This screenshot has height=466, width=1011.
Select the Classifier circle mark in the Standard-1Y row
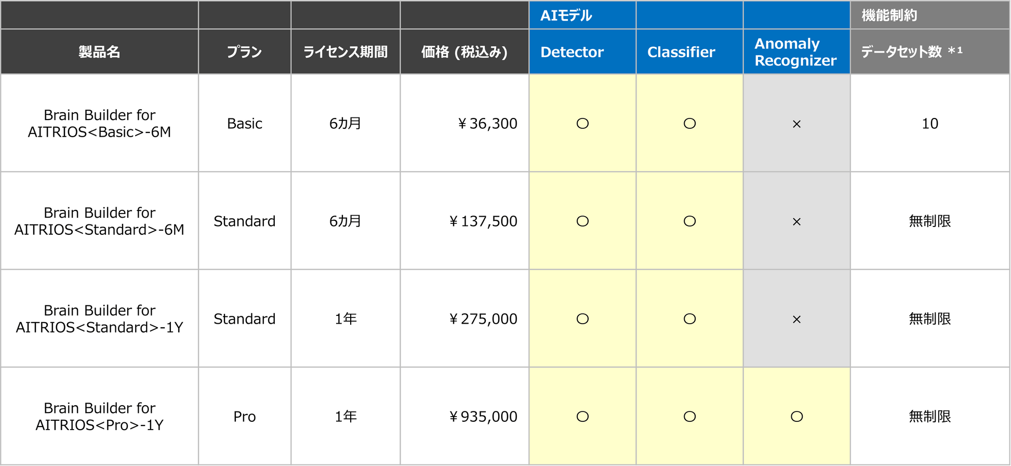pos(689,319)
